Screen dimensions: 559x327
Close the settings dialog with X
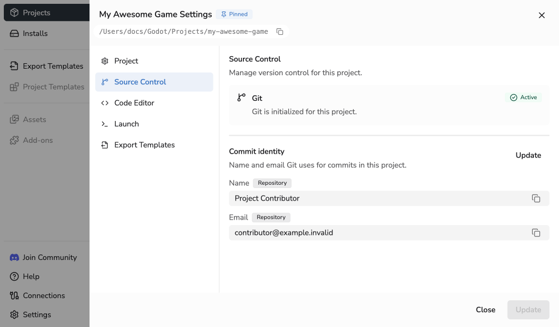click(x=542, y=15)
